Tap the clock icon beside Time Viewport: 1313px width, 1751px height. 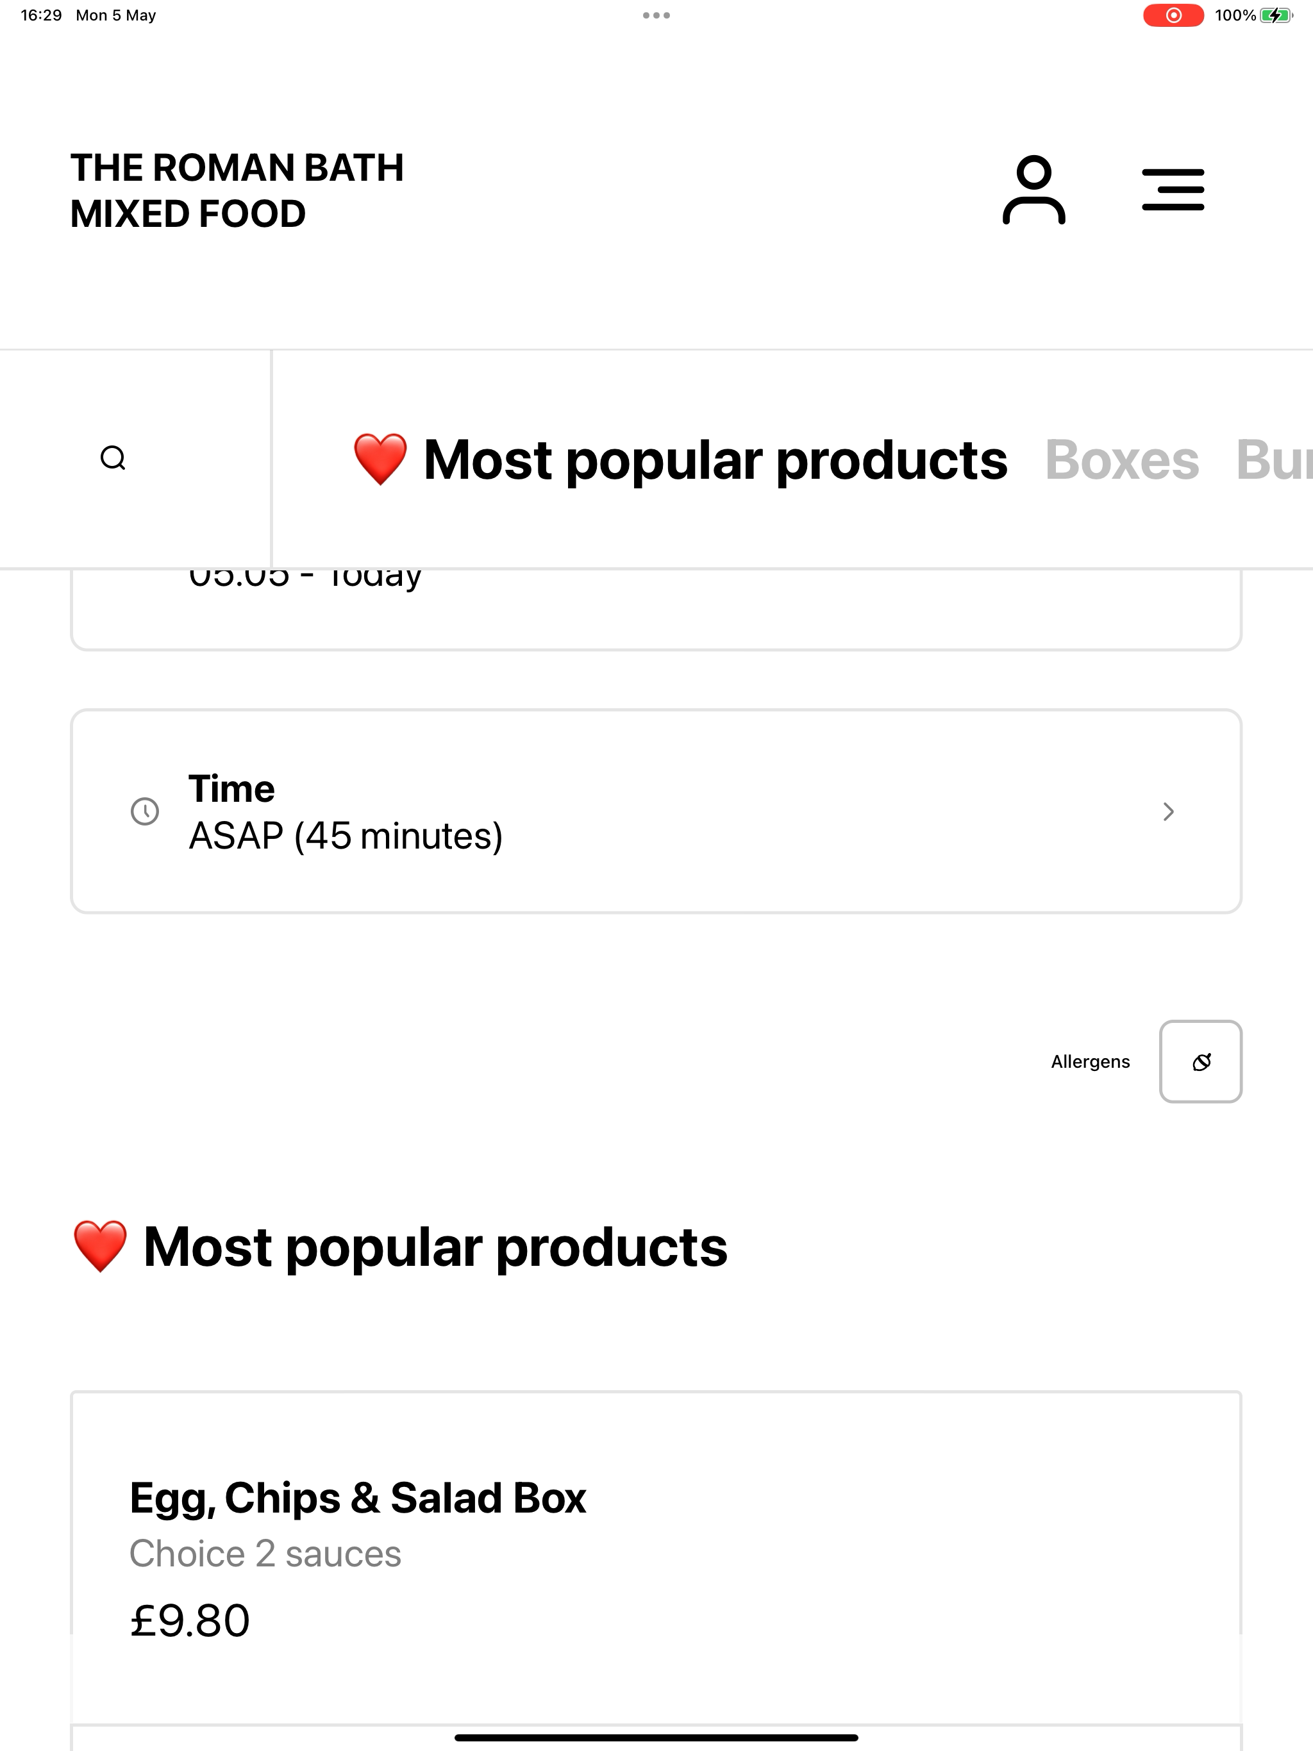145,811
